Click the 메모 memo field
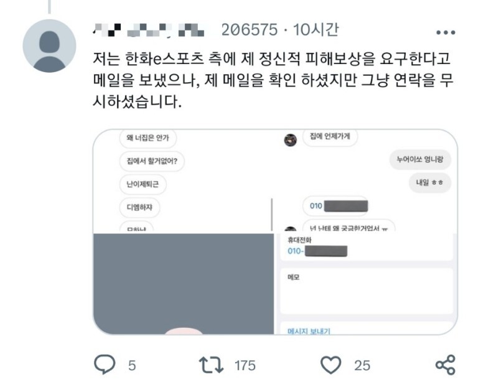Viewport: 481px width, 392px height. (367, 291)
